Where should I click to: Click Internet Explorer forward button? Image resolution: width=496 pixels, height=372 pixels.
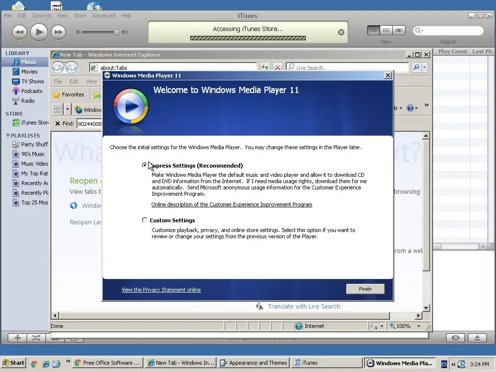[x=72, y=67]
